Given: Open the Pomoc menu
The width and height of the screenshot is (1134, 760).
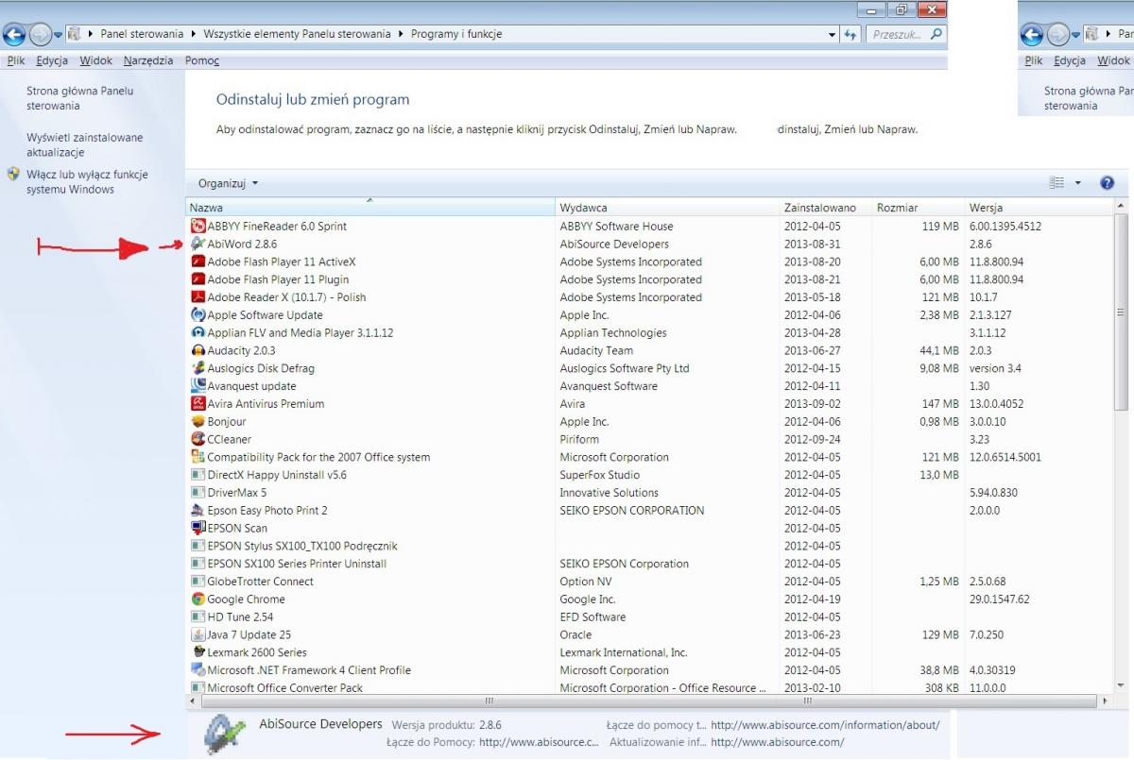Looking at the screenshot, I should tap(202, 60).
